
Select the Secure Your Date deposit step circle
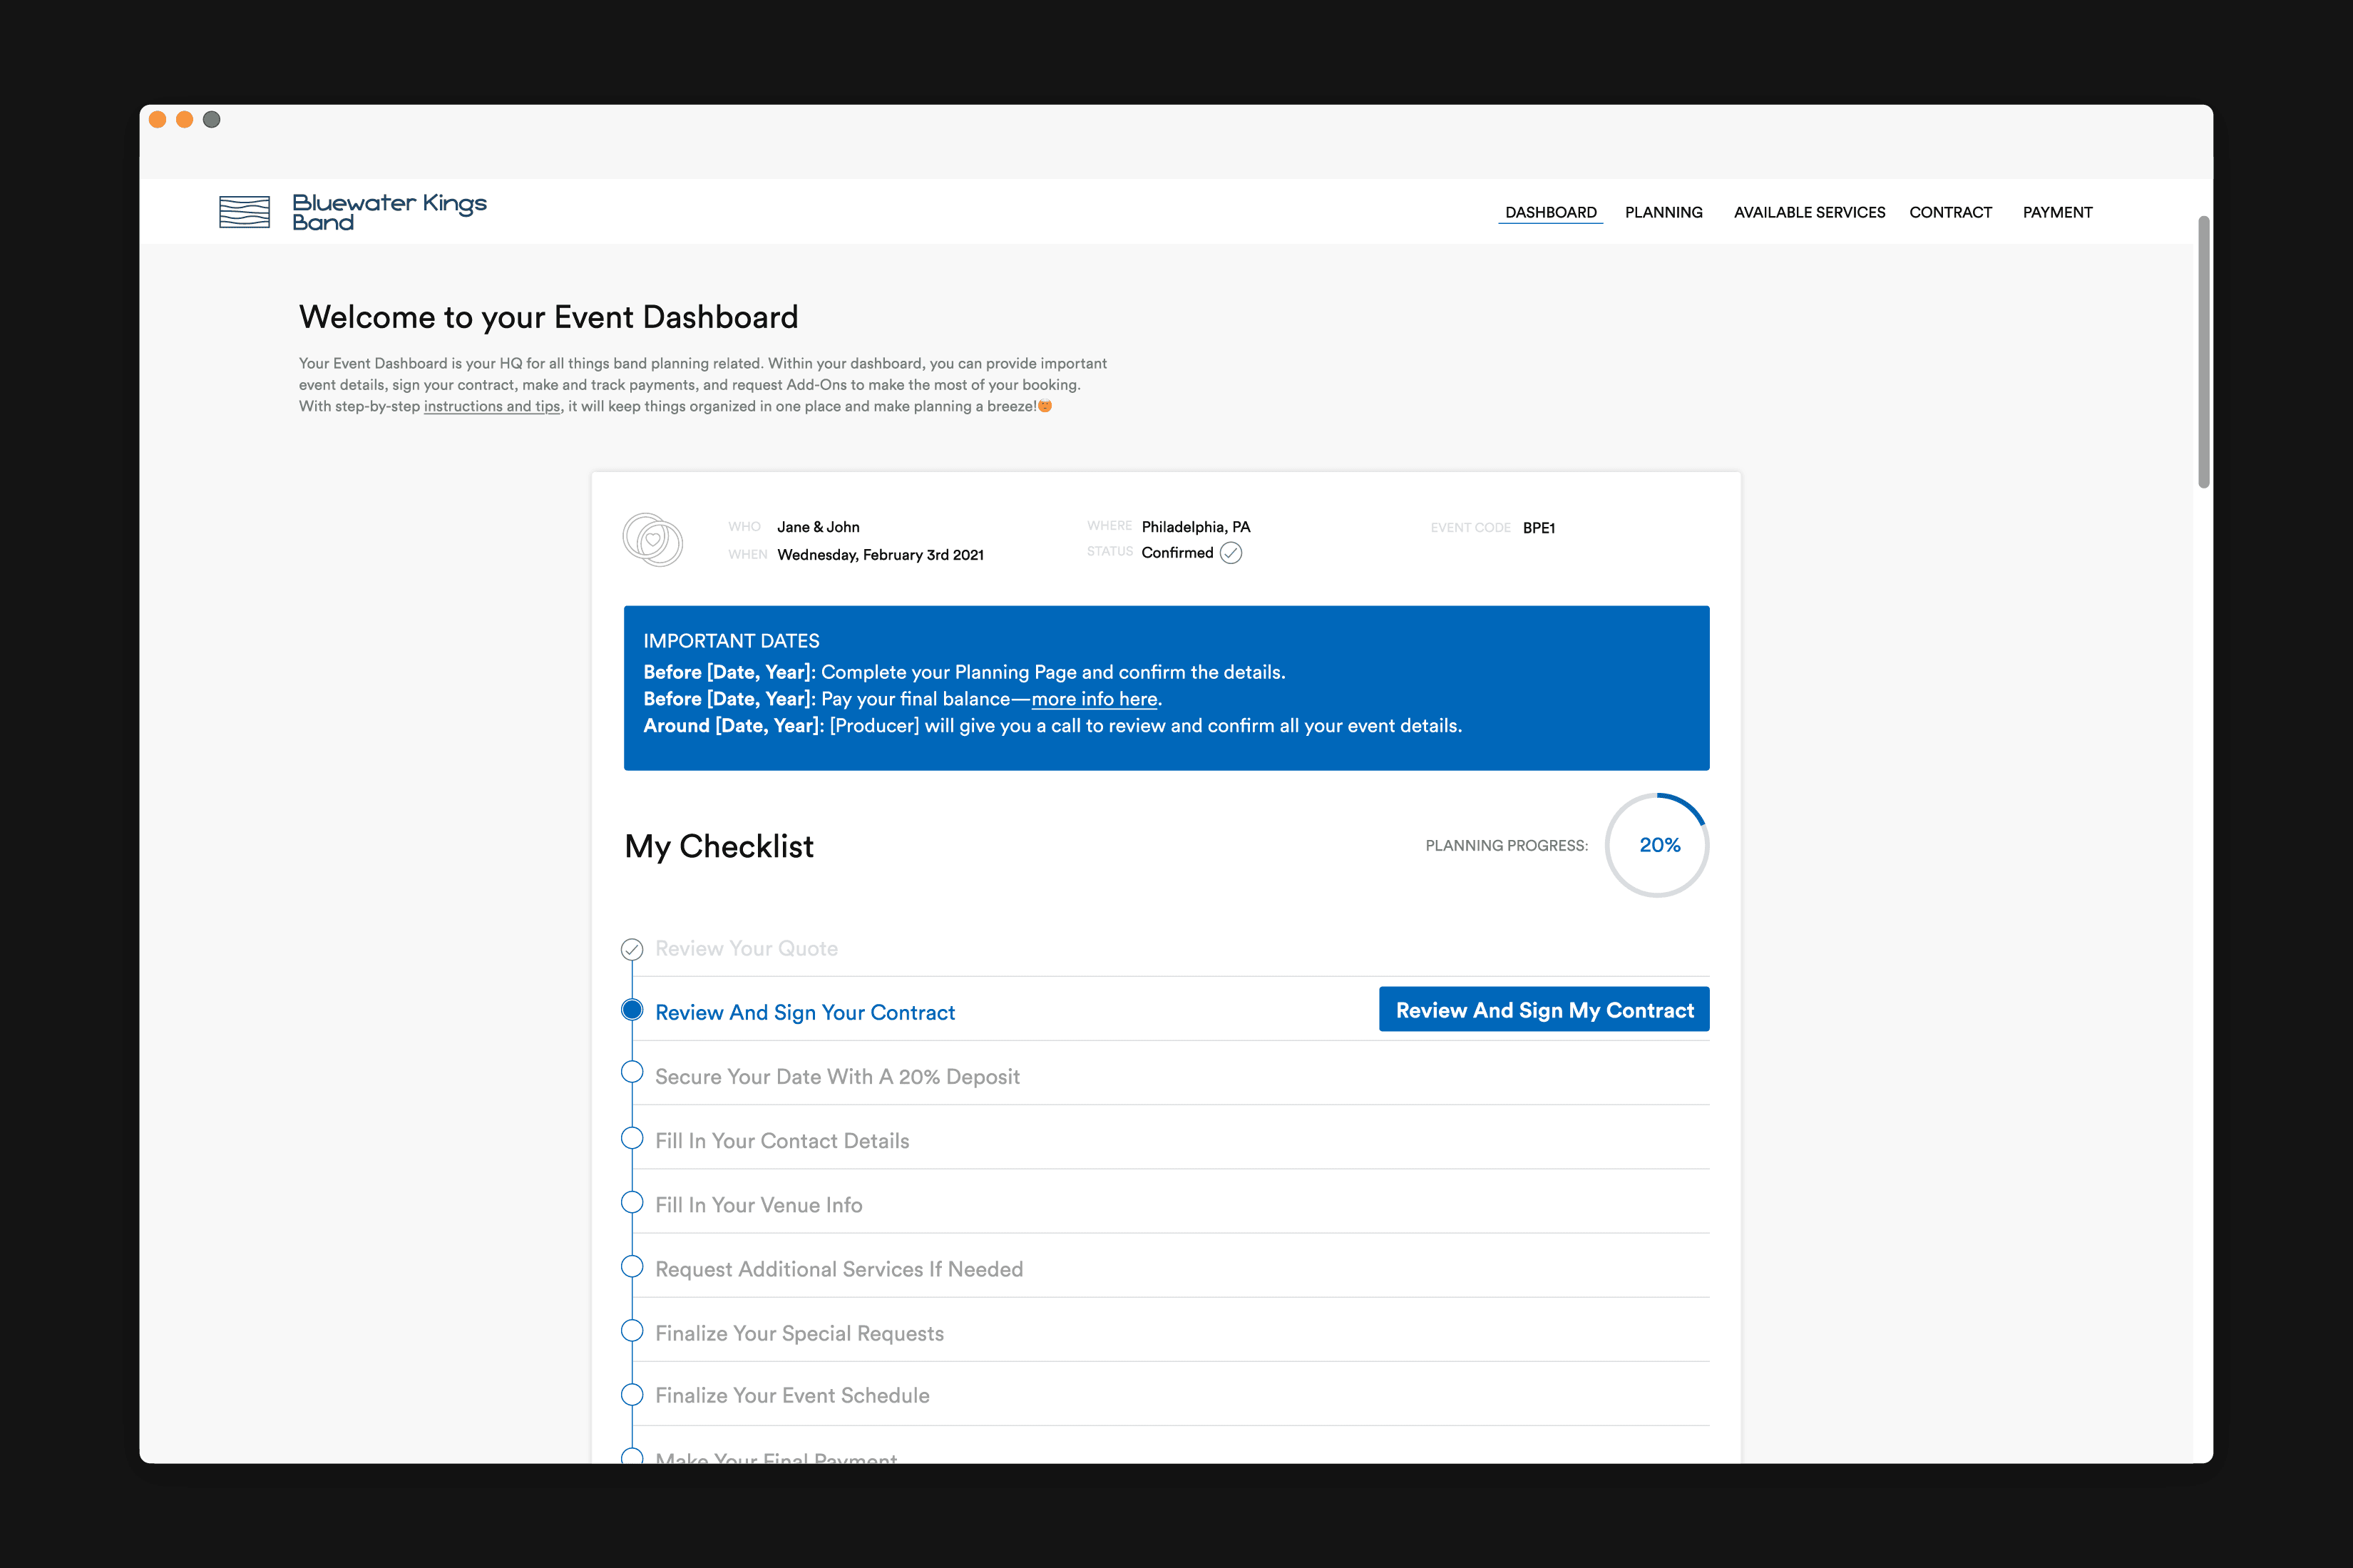coord(632,1073)
